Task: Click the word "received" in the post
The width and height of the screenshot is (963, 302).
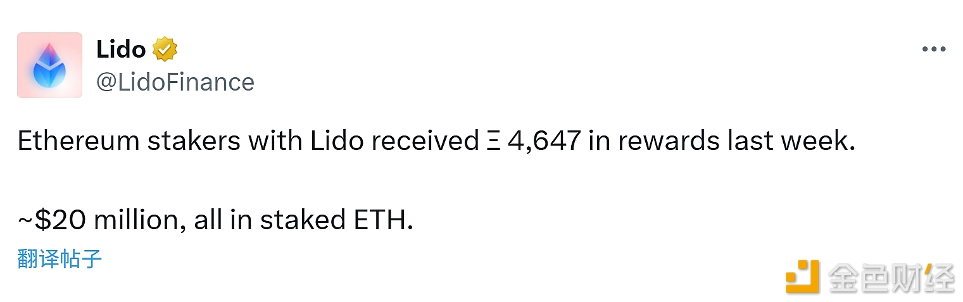Action: pyautogui.click(x=425, y=141)
